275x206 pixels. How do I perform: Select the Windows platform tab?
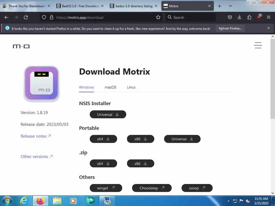(x=86, y=87)
